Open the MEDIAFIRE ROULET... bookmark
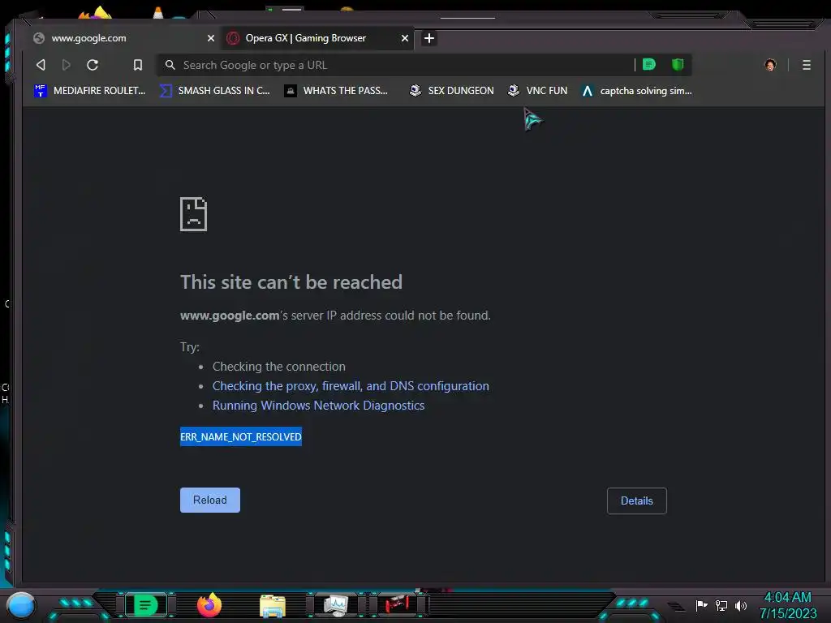Image resolution: width=831 pixels, height=623 pixels. [89, 91]
